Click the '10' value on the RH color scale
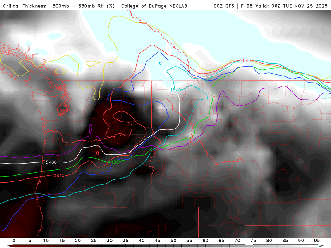 46,241
